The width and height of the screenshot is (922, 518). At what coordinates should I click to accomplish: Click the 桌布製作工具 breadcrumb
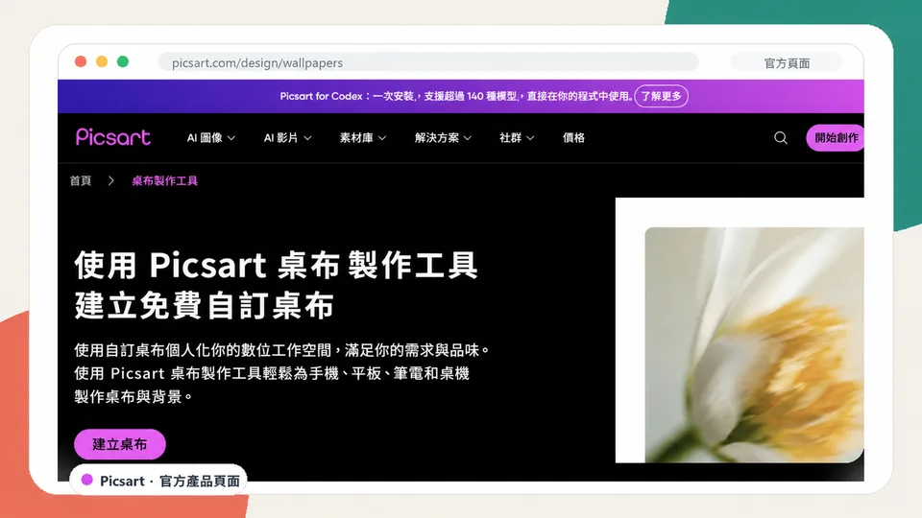[164, 181]
